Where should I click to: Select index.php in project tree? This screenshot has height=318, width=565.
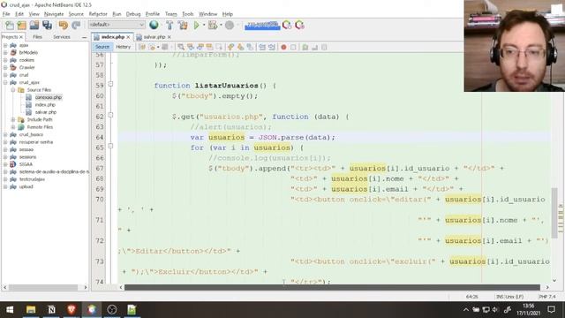point(45,104)
